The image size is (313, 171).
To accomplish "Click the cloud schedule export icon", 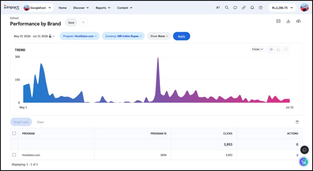I will coord(298,21).
